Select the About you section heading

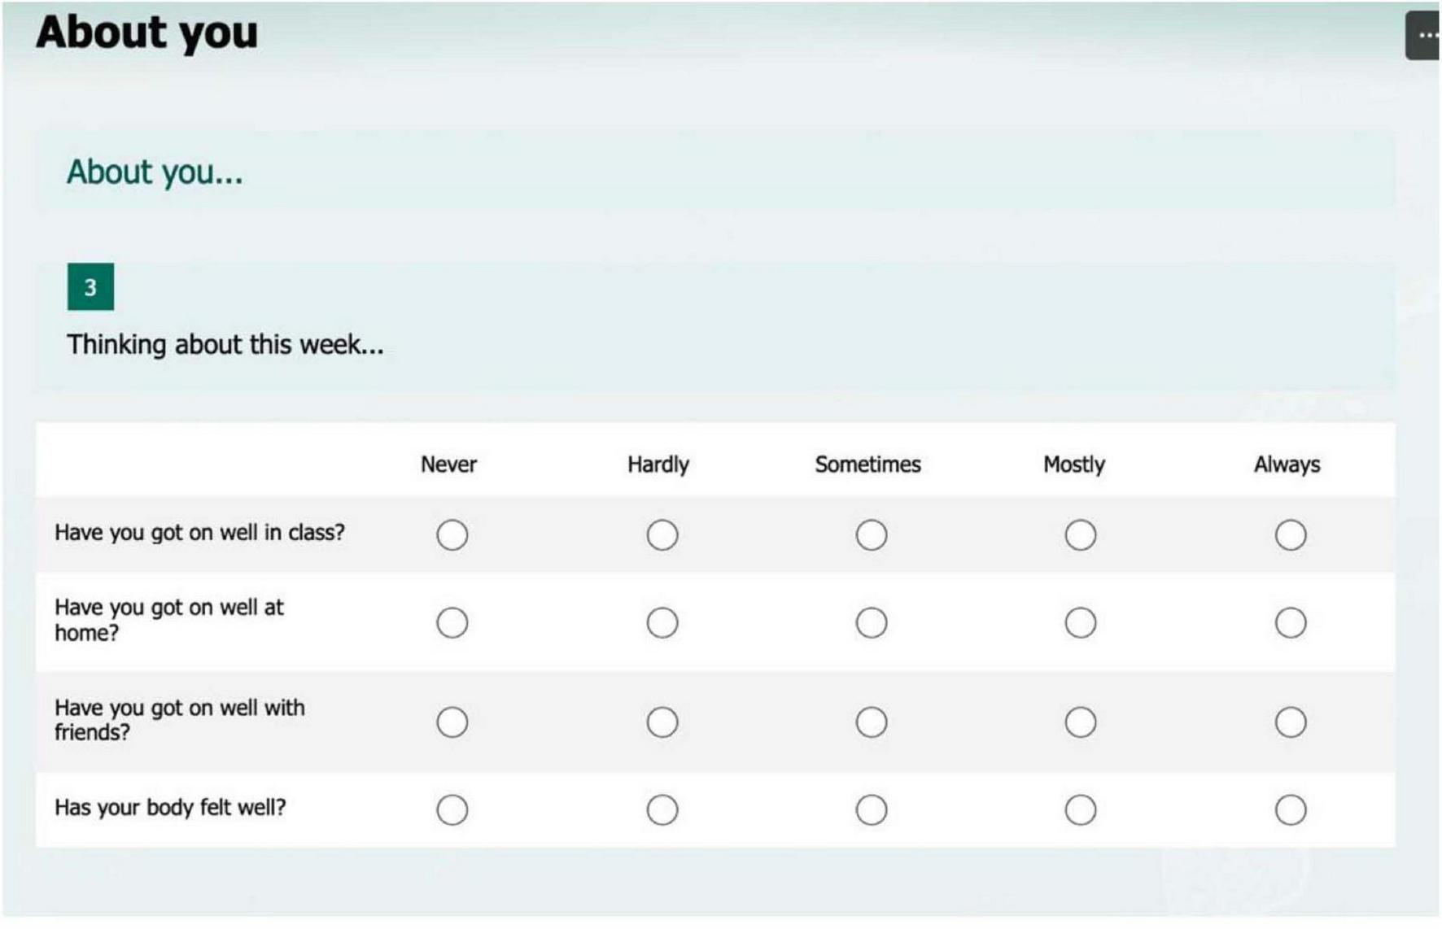(x=155, y=172)
